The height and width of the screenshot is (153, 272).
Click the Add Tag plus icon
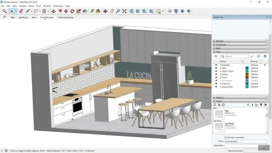[x=216, y=56]
